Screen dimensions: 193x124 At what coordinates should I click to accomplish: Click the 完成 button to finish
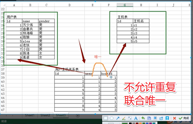point(184,118)
